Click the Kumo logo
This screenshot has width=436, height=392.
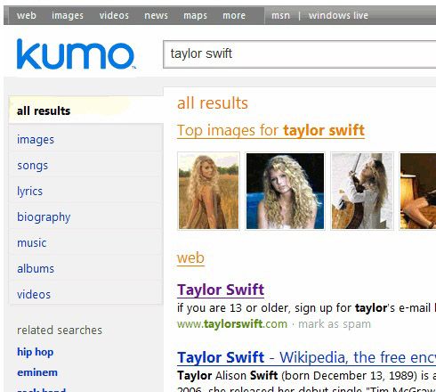coord(77,54)
